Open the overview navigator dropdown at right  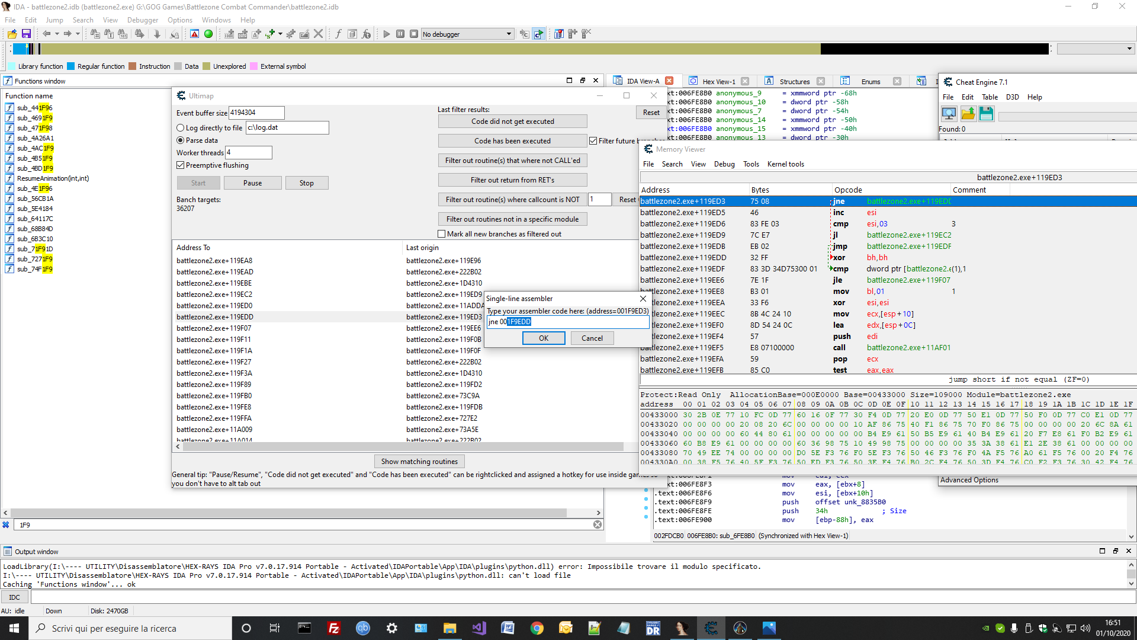point(1129,49)
